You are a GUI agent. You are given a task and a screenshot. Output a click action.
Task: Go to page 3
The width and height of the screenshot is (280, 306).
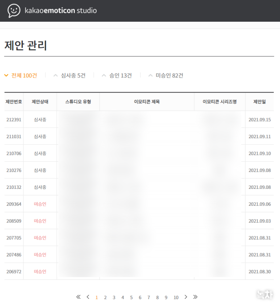[x=114, y=297]
